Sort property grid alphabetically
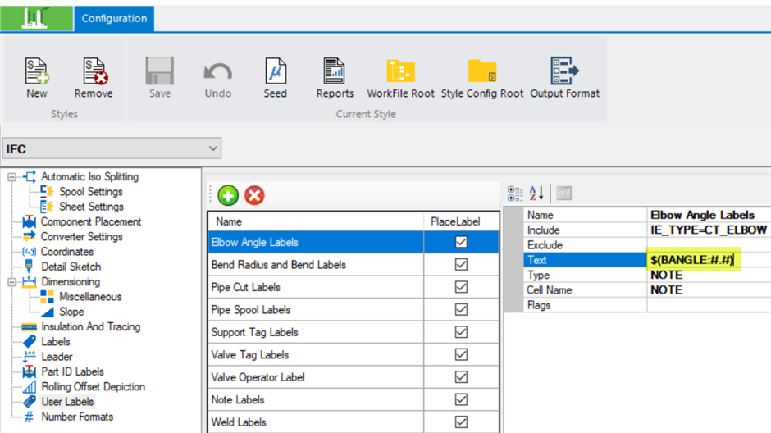 [x=536, y=194]
